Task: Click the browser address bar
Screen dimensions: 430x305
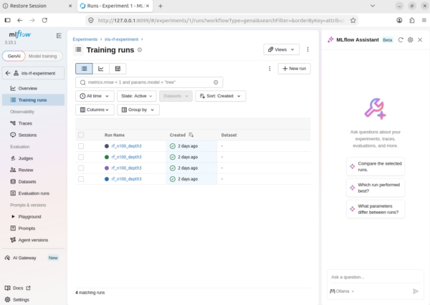Action: click(221, 20)
